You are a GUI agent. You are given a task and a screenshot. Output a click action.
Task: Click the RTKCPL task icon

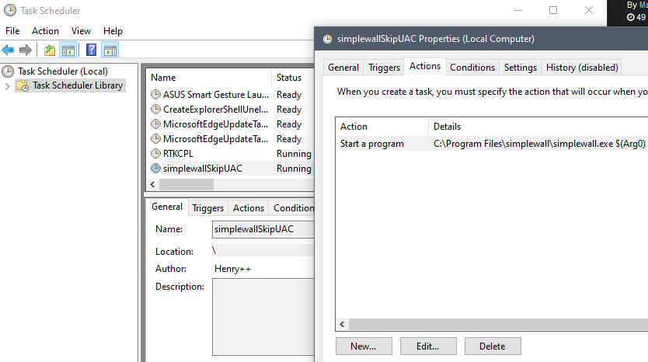155,154
